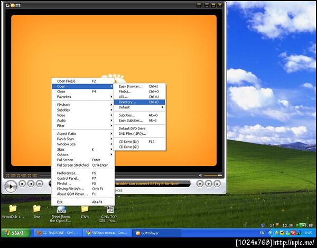Click the Windows Start button
This screenshot has width=317, height=248.
(x=16, y=233)
